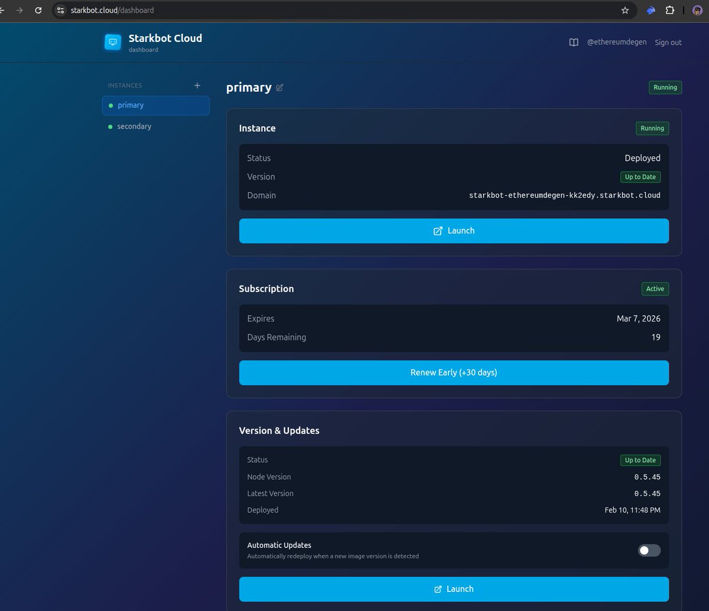Sign out of Starkbot Cloud
Image resolution: width=709 pixels, height=611 pixels.
tap(668, 43)
